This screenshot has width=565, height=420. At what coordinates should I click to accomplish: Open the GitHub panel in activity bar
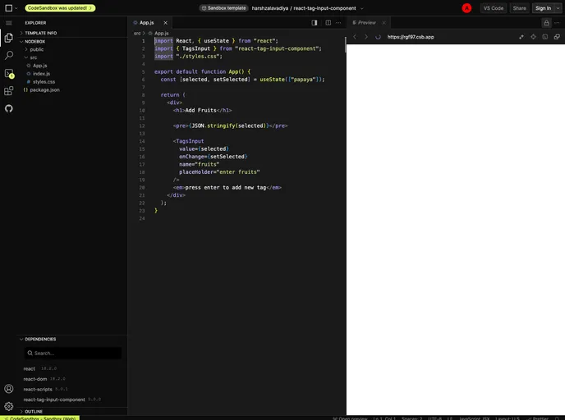pyautogui.click(x=9, y=108)
